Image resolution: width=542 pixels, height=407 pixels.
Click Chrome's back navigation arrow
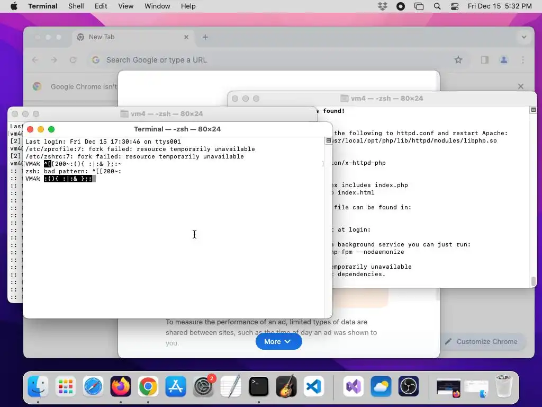(x=35, y=60)
